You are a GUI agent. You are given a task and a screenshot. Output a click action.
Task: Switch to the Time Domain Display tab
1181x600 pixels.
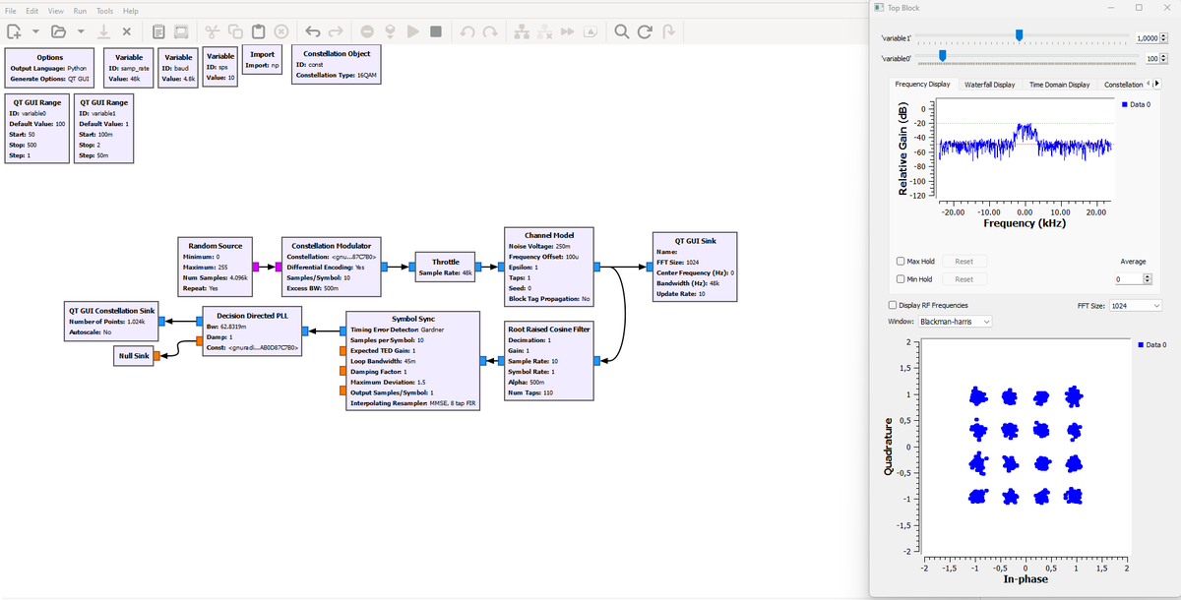(1060, 85)
